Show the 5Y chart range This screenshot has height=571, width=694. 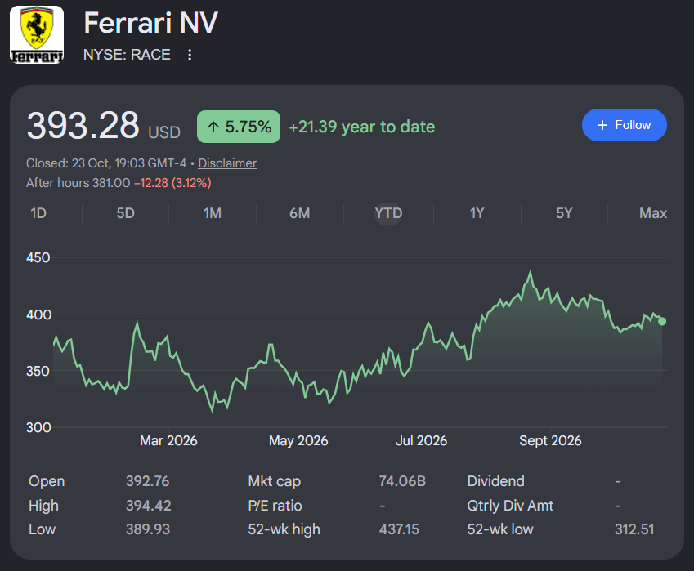coord(564,213)
